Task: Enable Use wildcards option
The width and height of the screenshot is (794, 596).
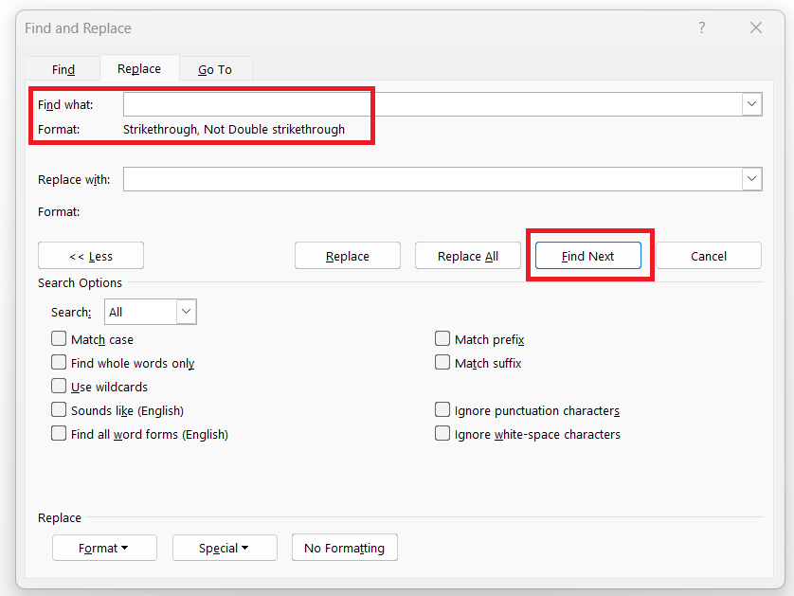Action: (x=59, y=387)
